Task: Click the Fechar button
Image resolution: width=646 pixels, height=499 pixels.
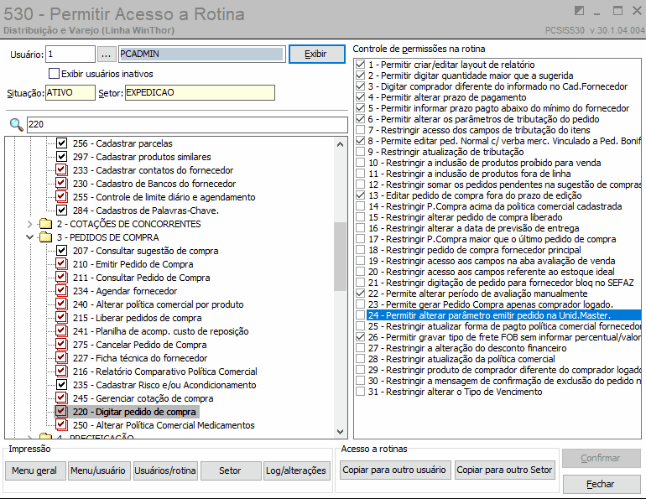Action: [601, 484]
